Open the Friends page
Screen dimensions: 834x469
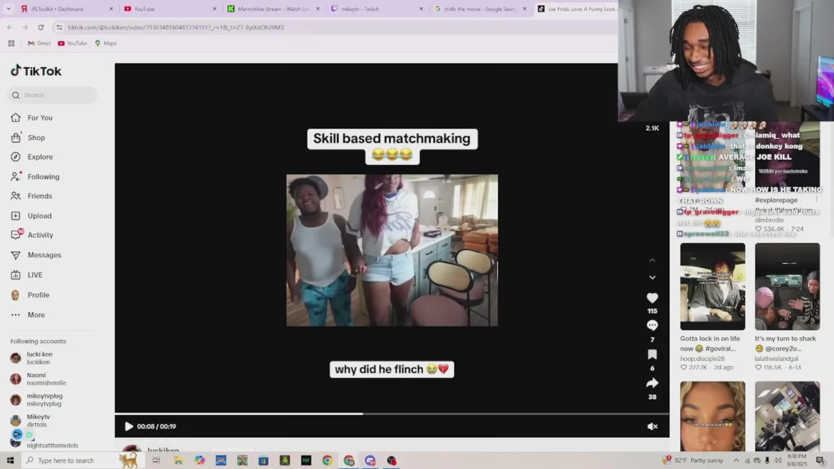tap(39, 196)
